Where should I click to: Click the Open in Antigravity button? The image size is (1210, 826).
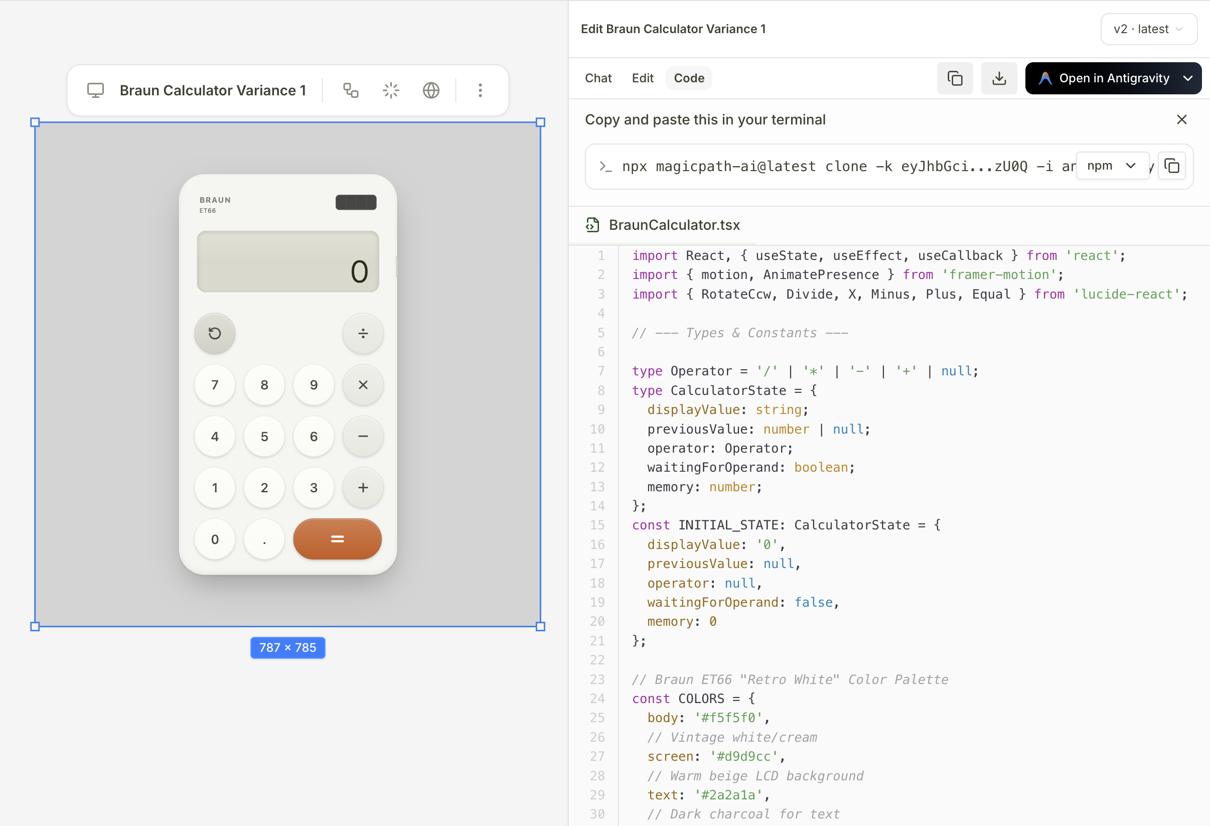pos(1104,79)
